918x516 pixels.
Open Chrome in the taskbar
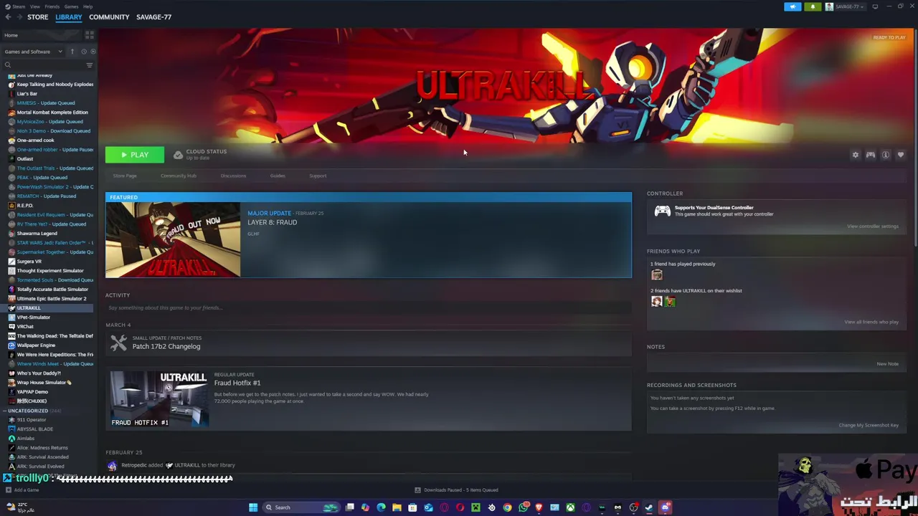tap(507, 507)
